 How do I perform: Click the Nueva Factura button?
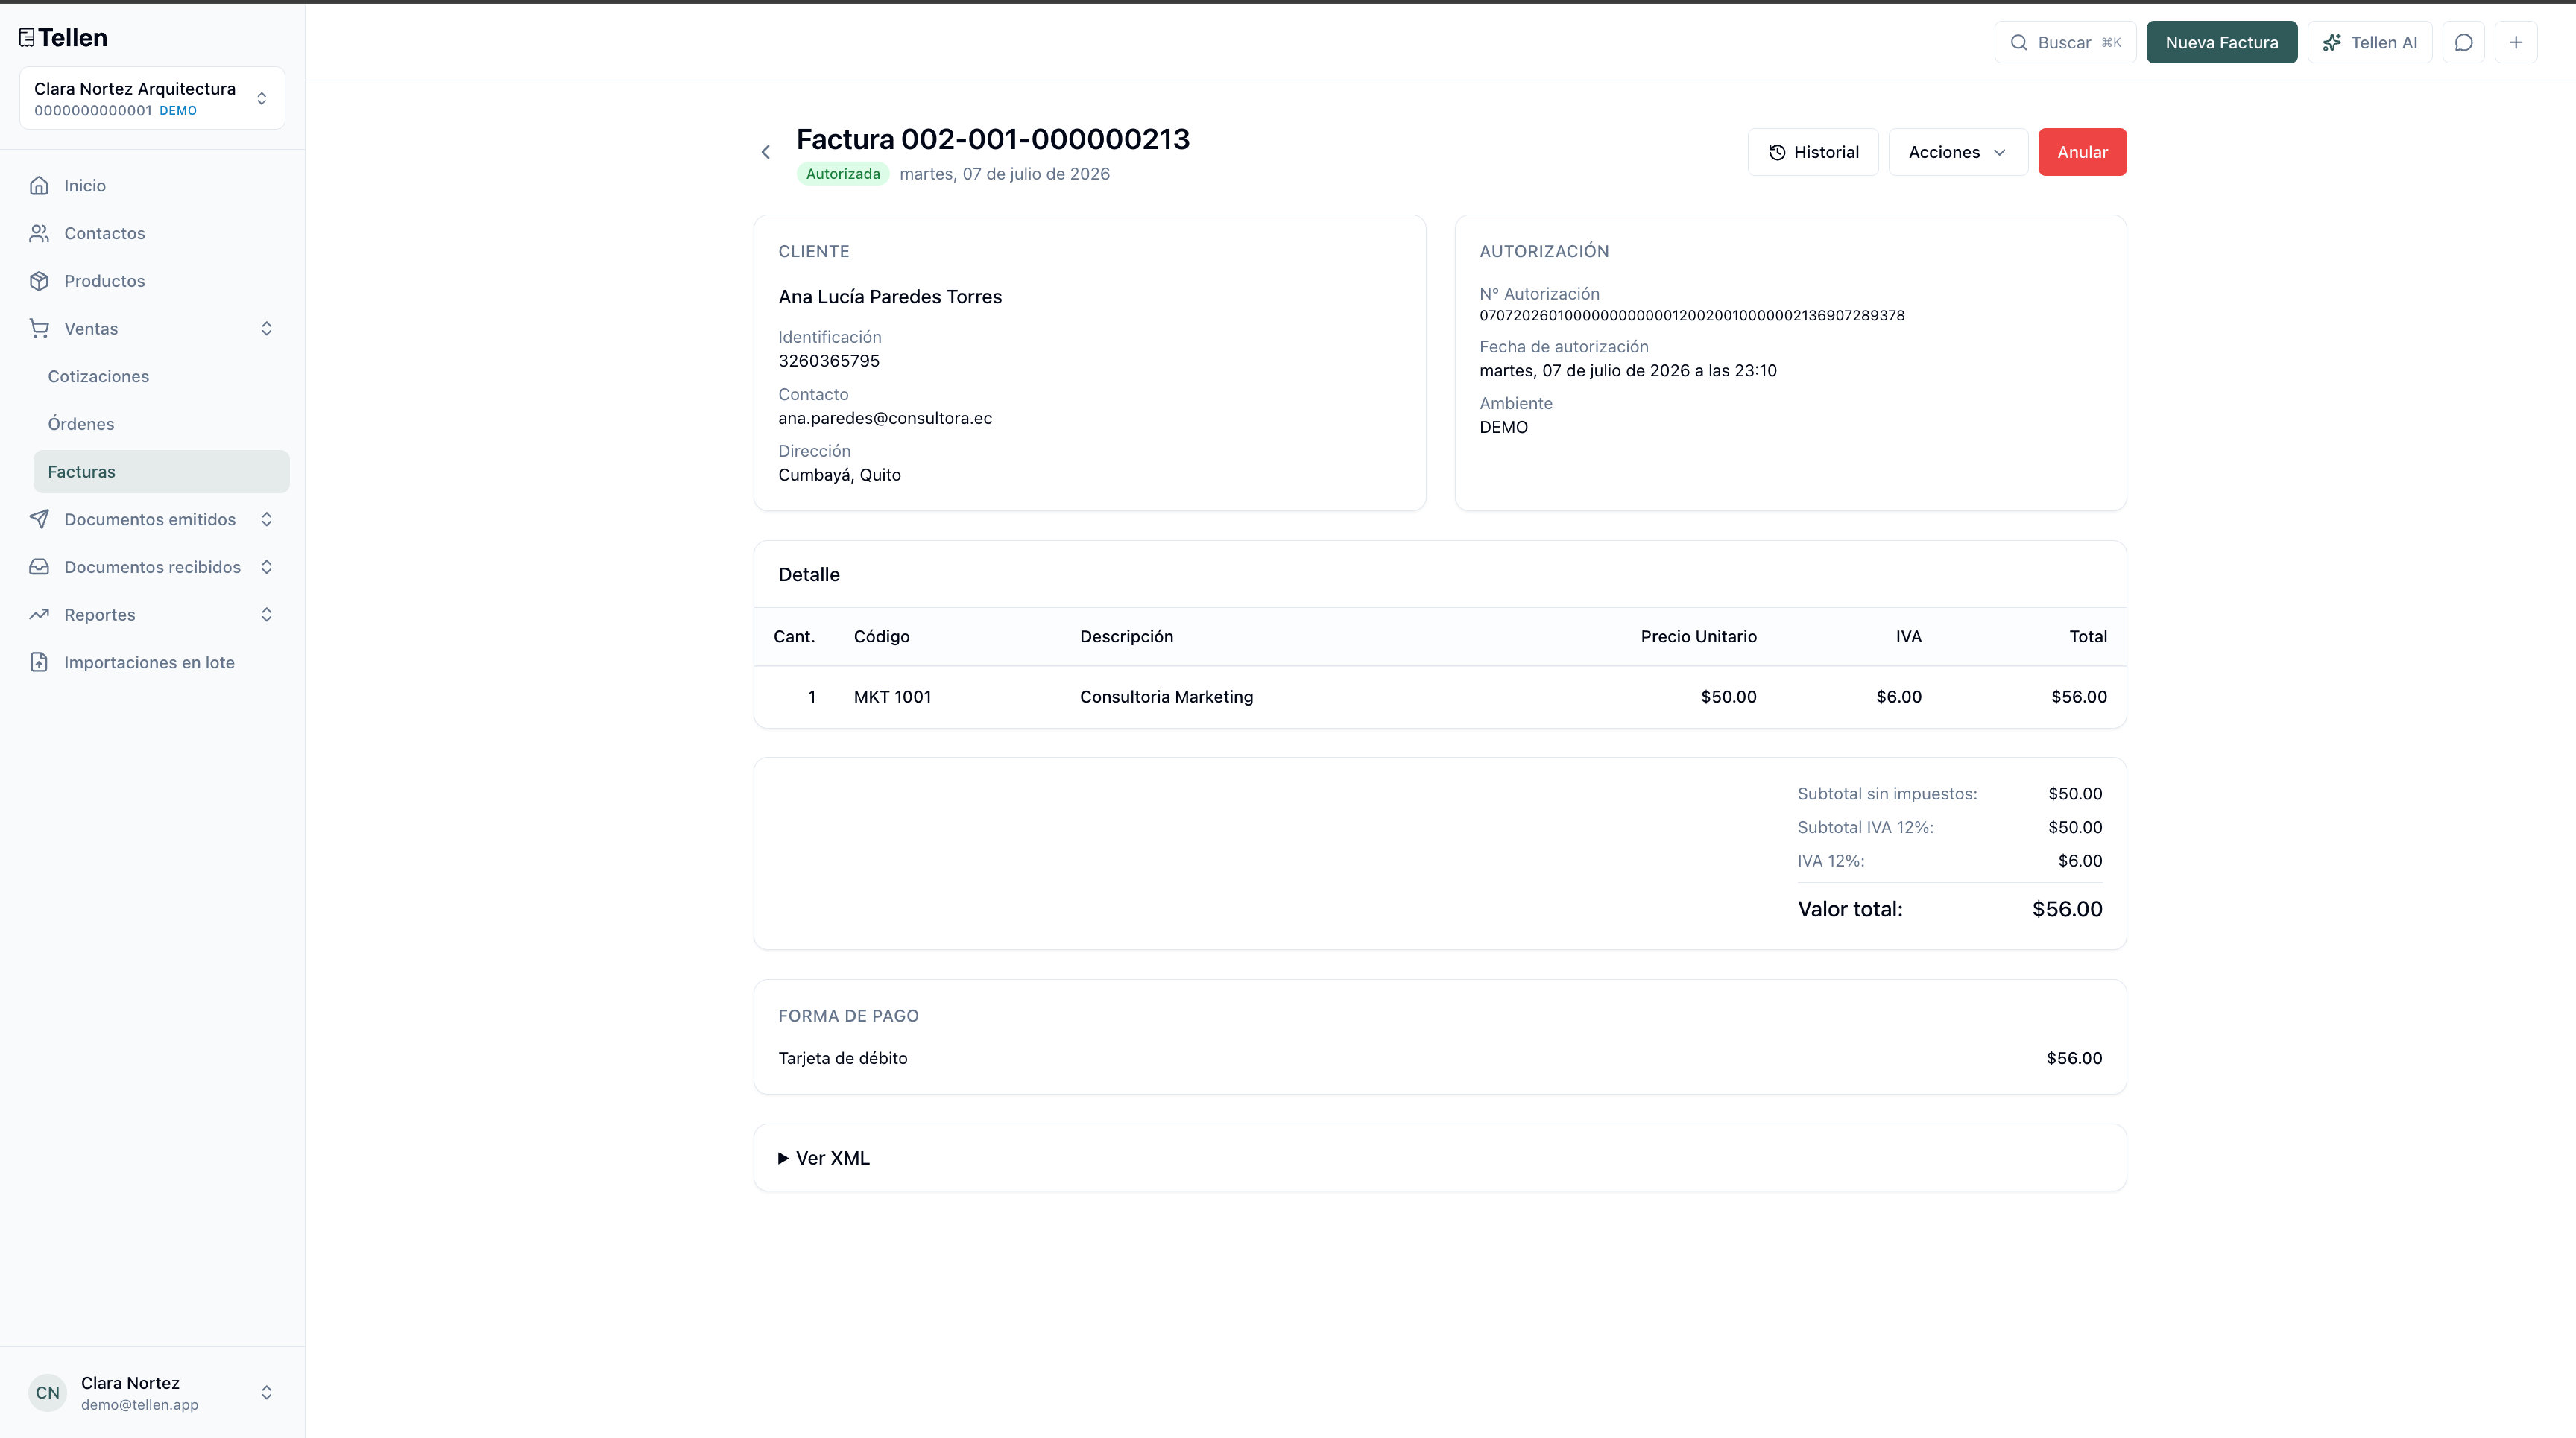tap(2222, 43)
